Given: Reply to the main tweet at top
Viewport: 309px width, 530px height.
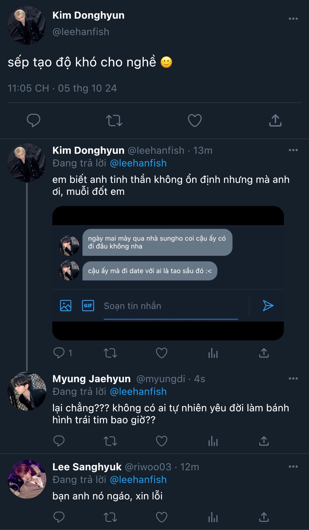Looking at the screenshot, I should pos(33,121).
